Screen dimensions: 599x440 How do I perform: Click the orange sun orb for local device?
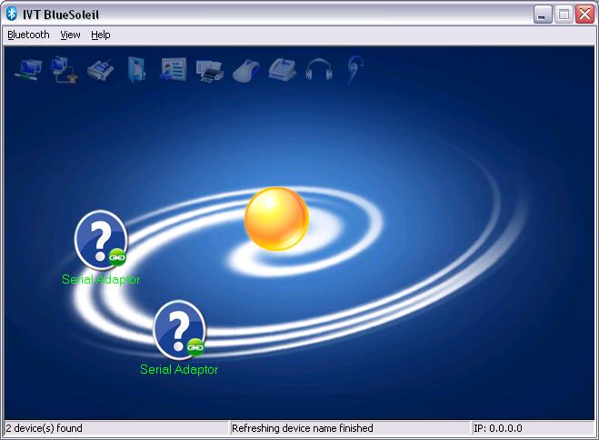[276, 219]
